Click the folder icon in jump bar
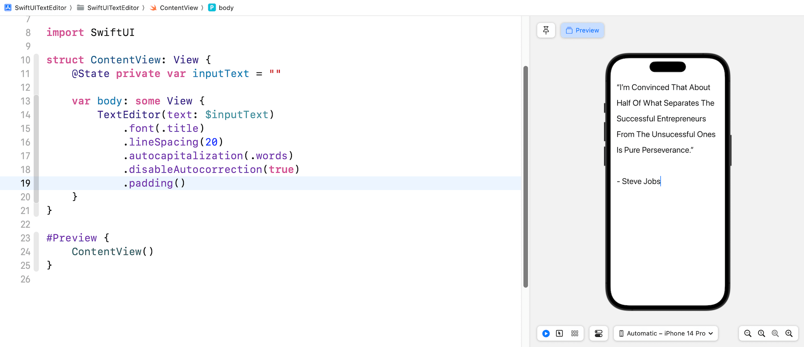Viewport: 804px width, 347px height. click(80, 8)
